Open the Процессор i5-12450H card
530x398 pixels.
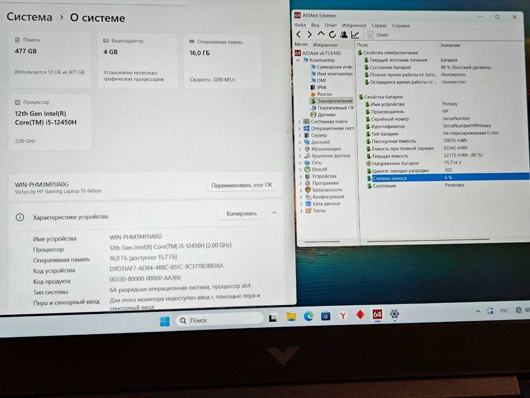[50, 122]
